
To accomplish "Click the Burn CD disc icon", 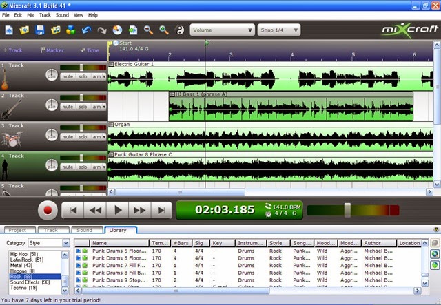I will [118, 30].
